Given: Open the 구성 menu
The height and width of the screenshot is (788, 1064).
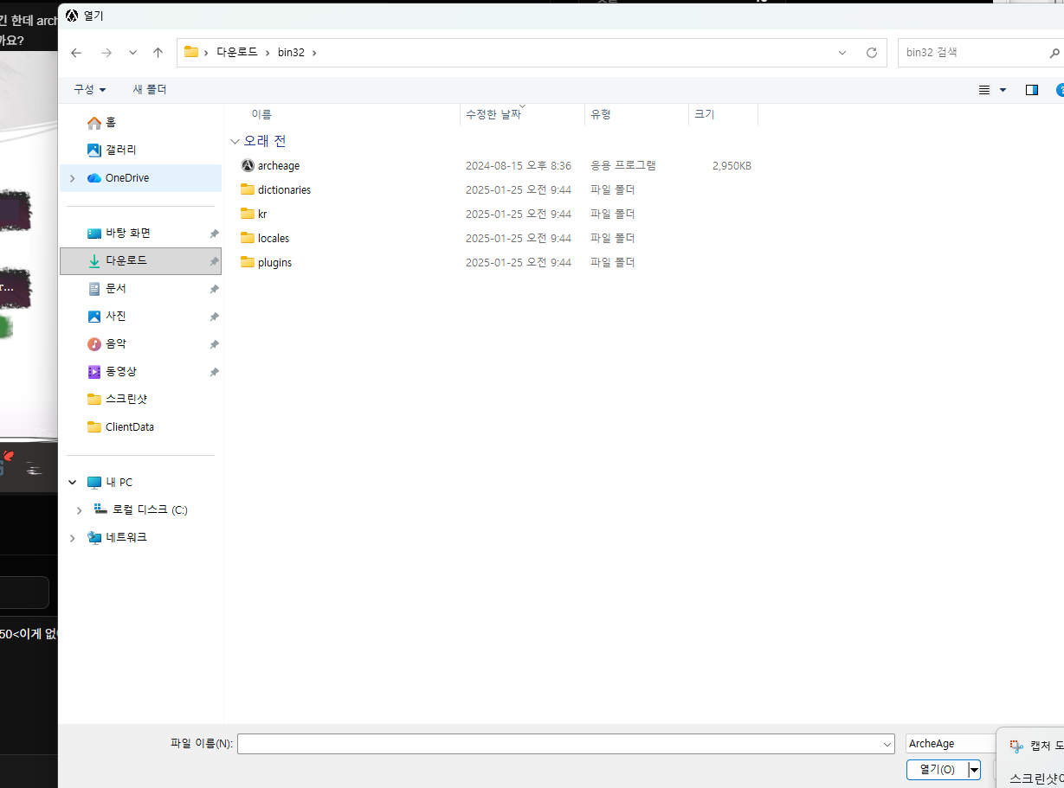Looking at the screenshot, I should click(89, 89).
